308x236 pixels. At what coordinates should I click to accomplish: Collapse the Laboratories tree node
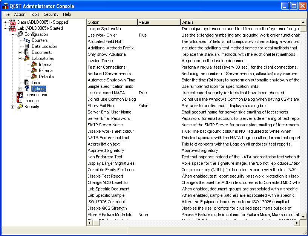click(20, 58)
